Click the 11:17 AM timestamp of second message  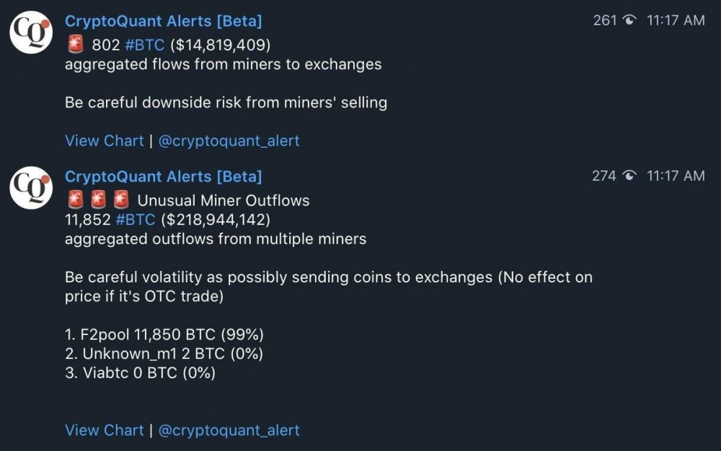[676, 176]
